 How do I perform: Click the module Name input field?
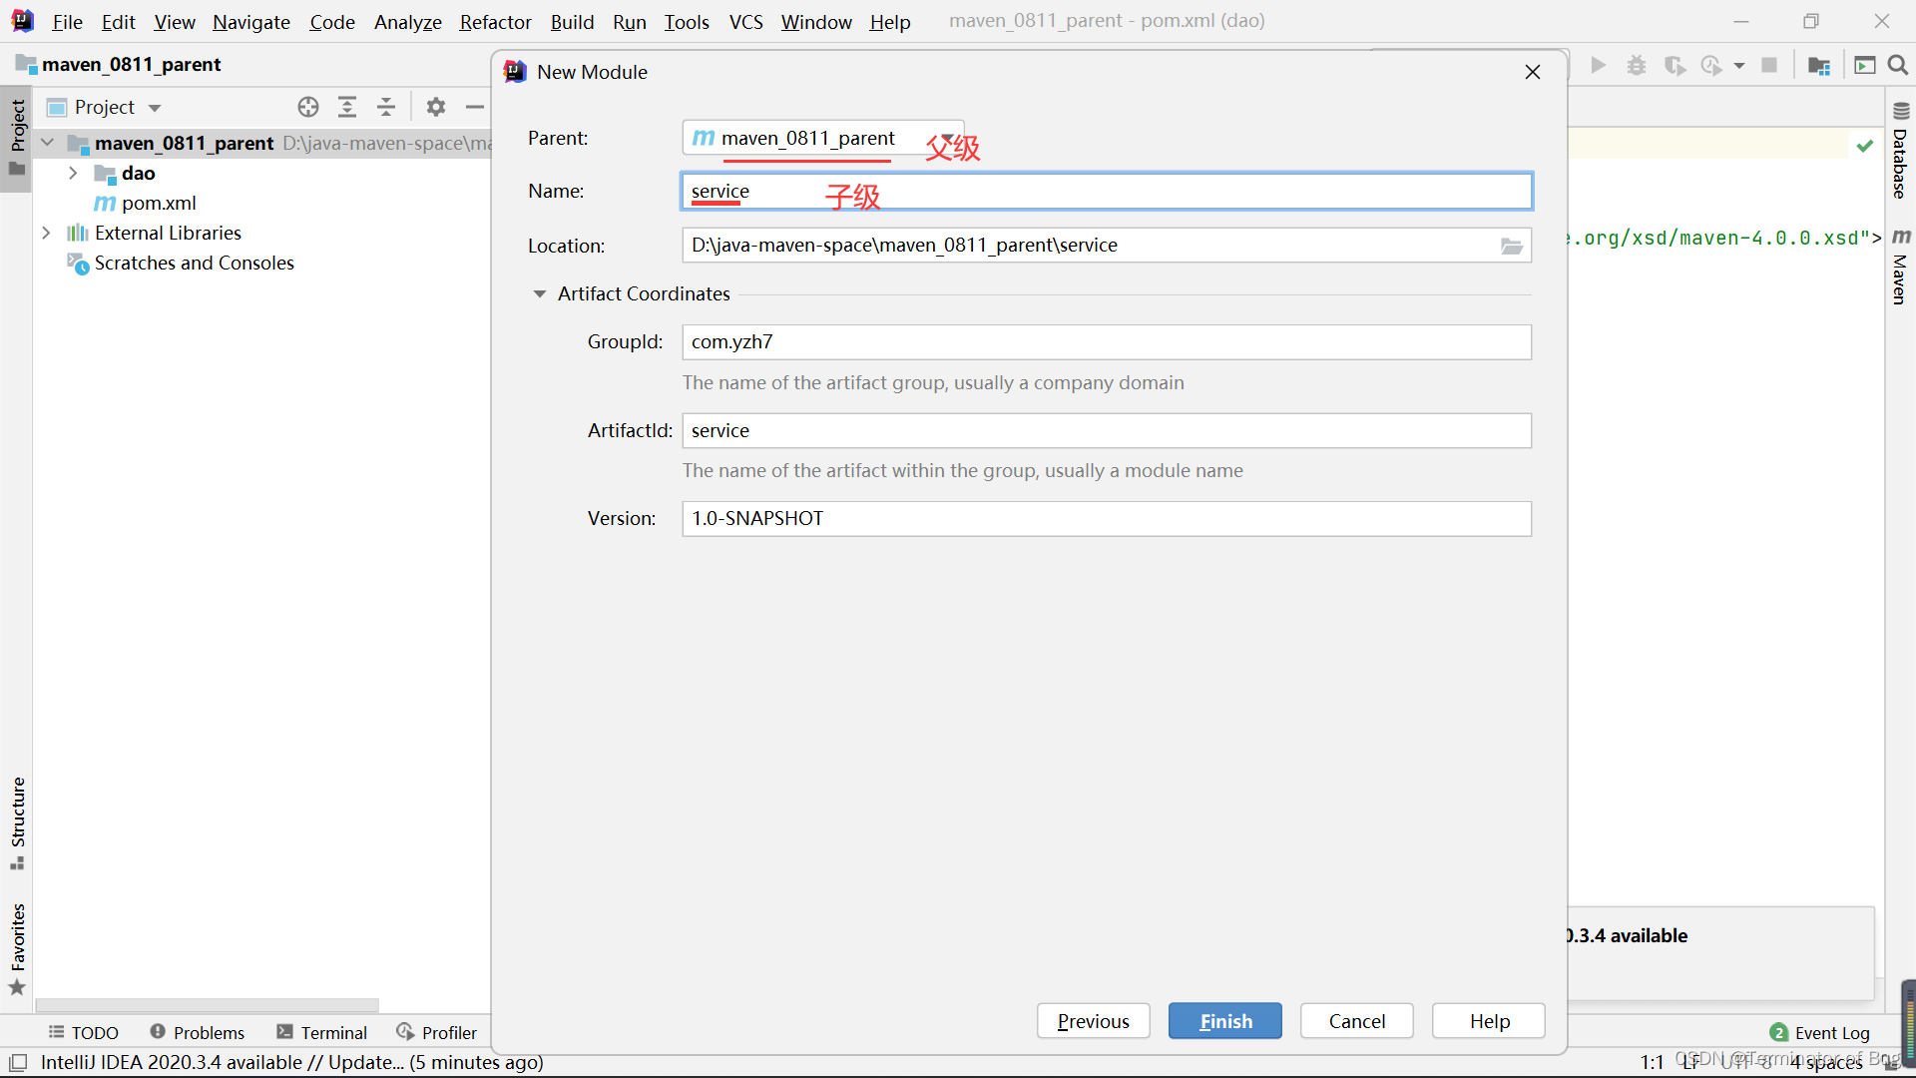point(1107,191)
